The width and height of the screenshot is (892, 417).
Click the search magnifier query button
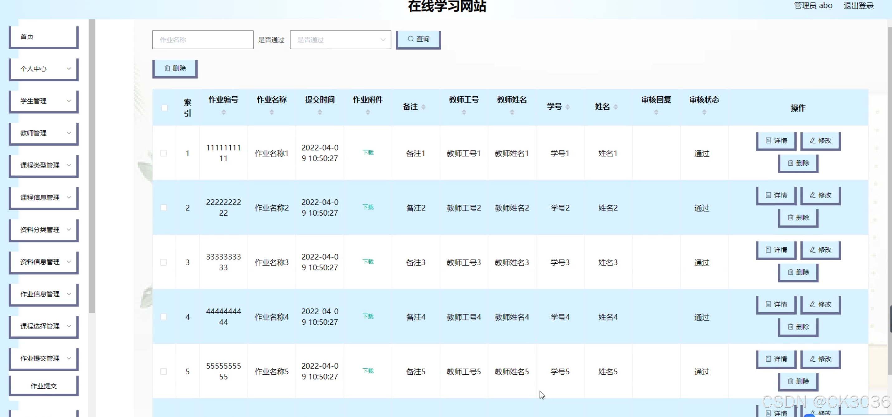(x=418, y=39)
